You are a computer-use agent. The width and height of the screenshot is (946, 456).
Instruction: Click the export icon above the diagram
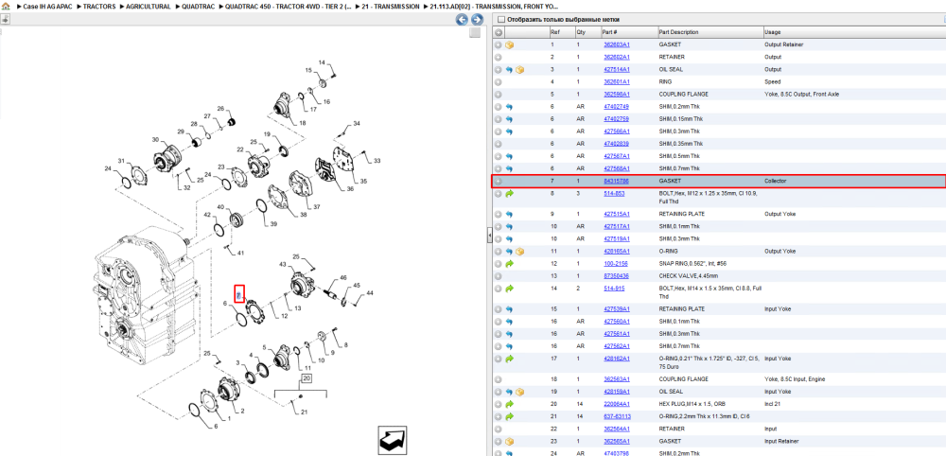[4, 19]
